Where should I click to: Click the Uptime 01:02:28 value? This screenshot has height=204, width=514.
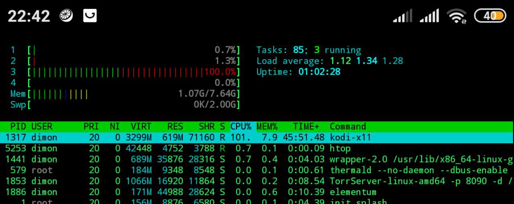(319, 72)
